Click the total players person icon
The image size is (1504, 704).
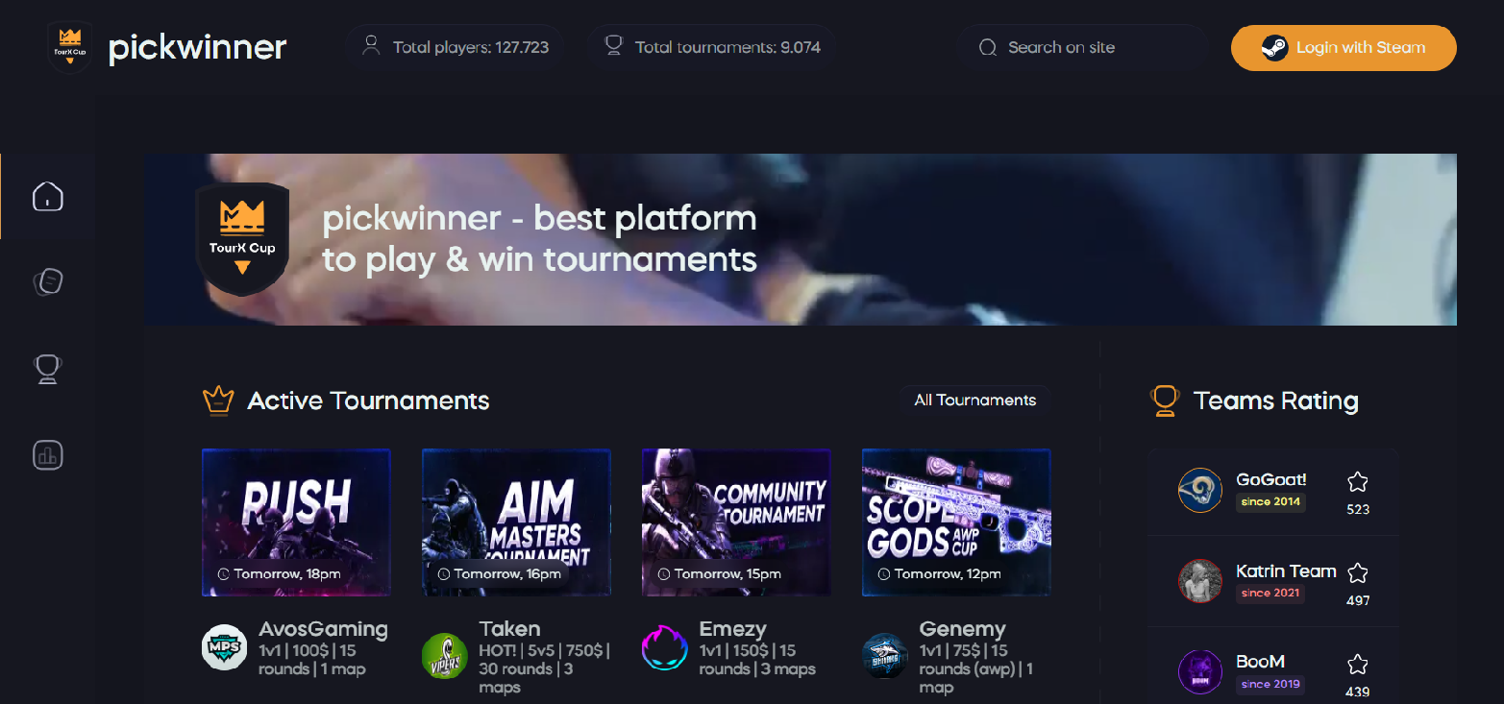[x=371, y=46]
